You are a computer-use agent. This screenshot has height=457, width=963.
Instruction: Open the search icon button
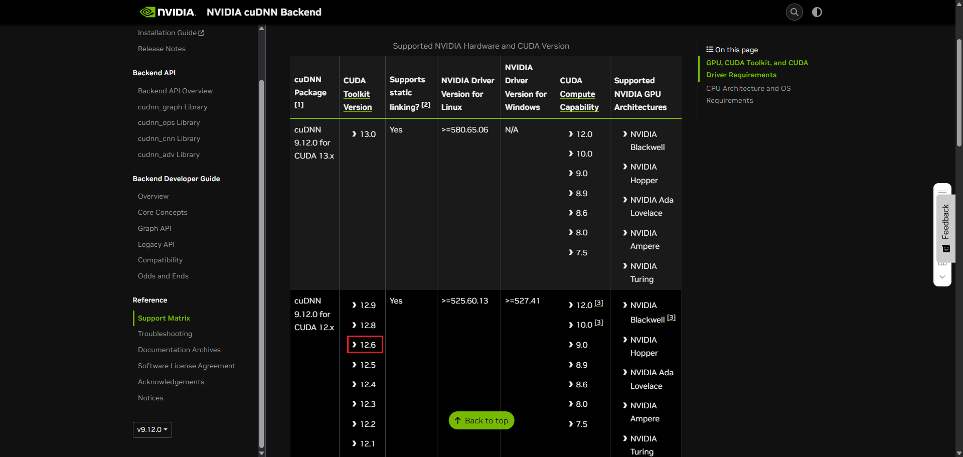(x=794, y=12)
